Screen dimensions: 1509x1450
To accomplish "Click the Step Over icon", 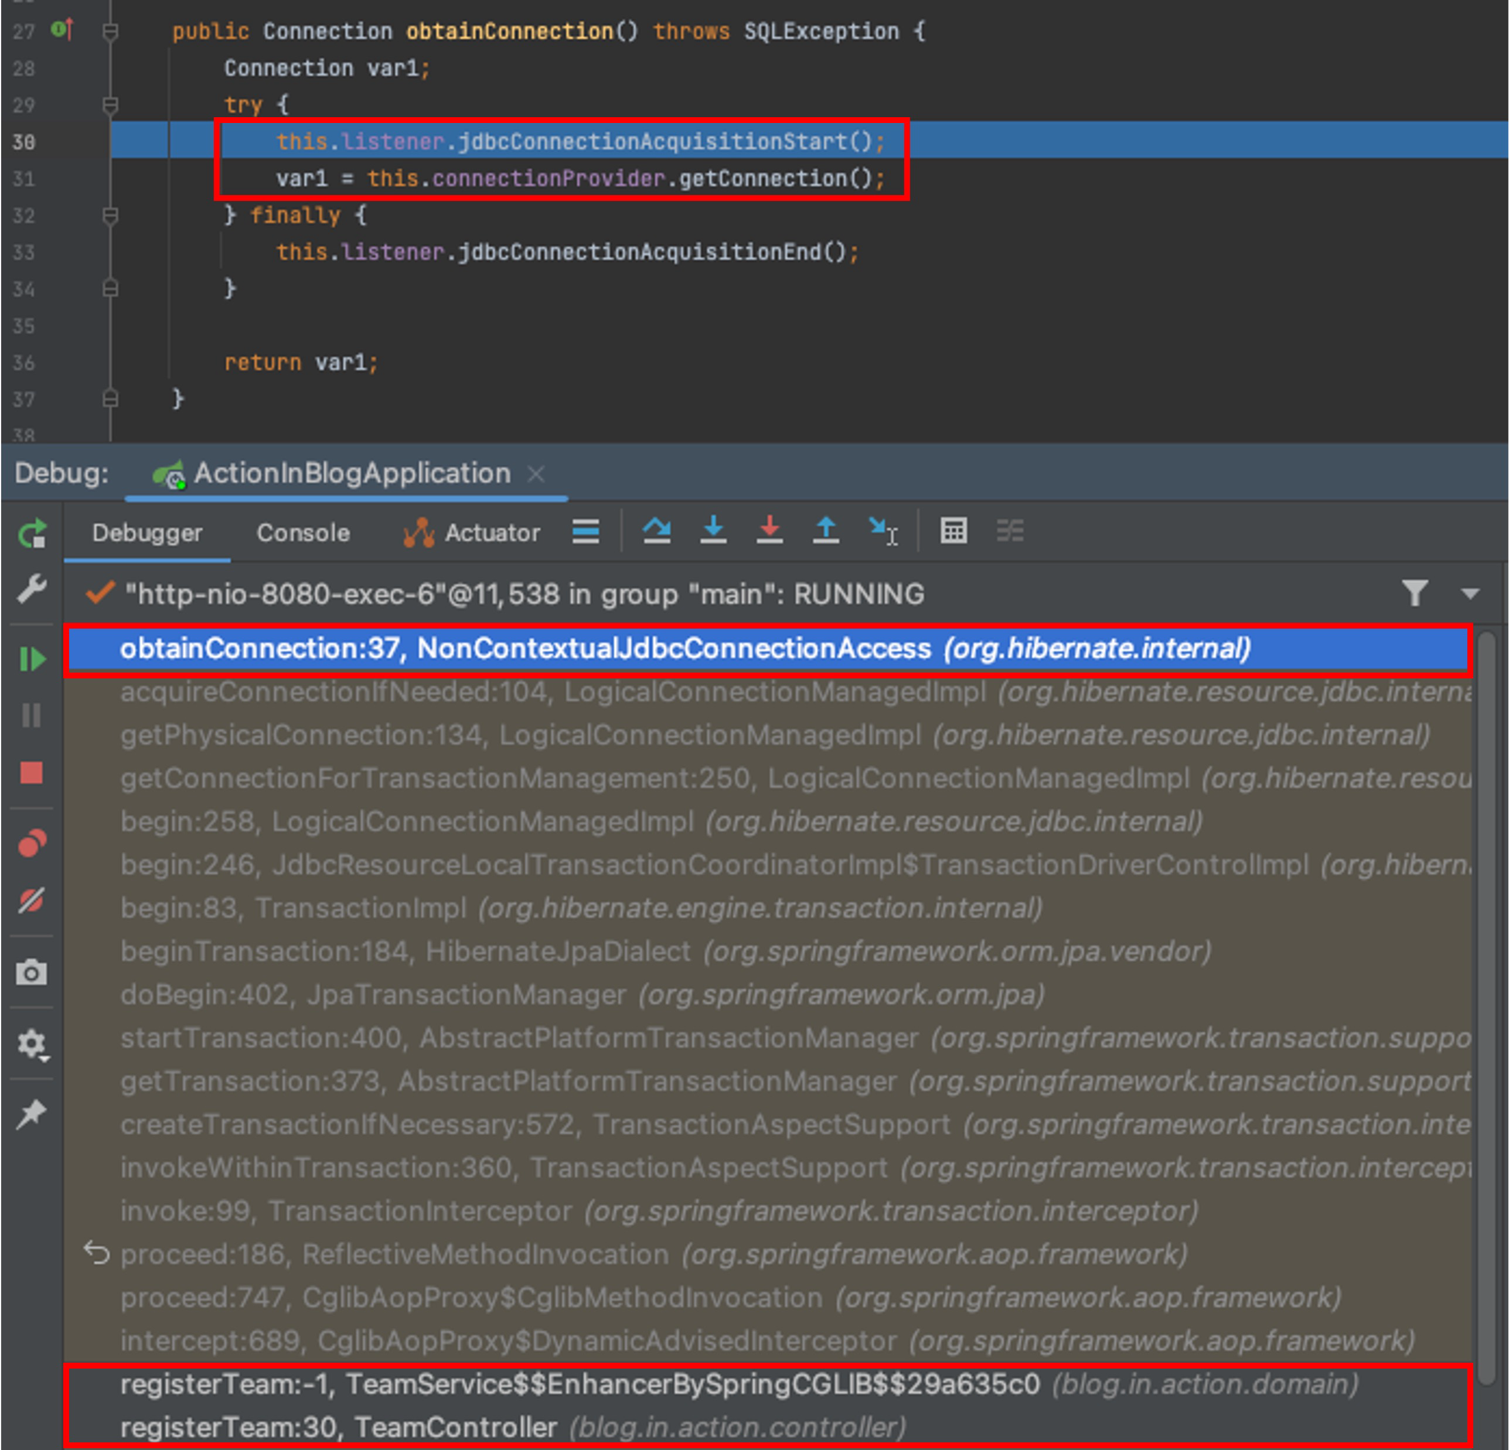I will click(657, 530).
